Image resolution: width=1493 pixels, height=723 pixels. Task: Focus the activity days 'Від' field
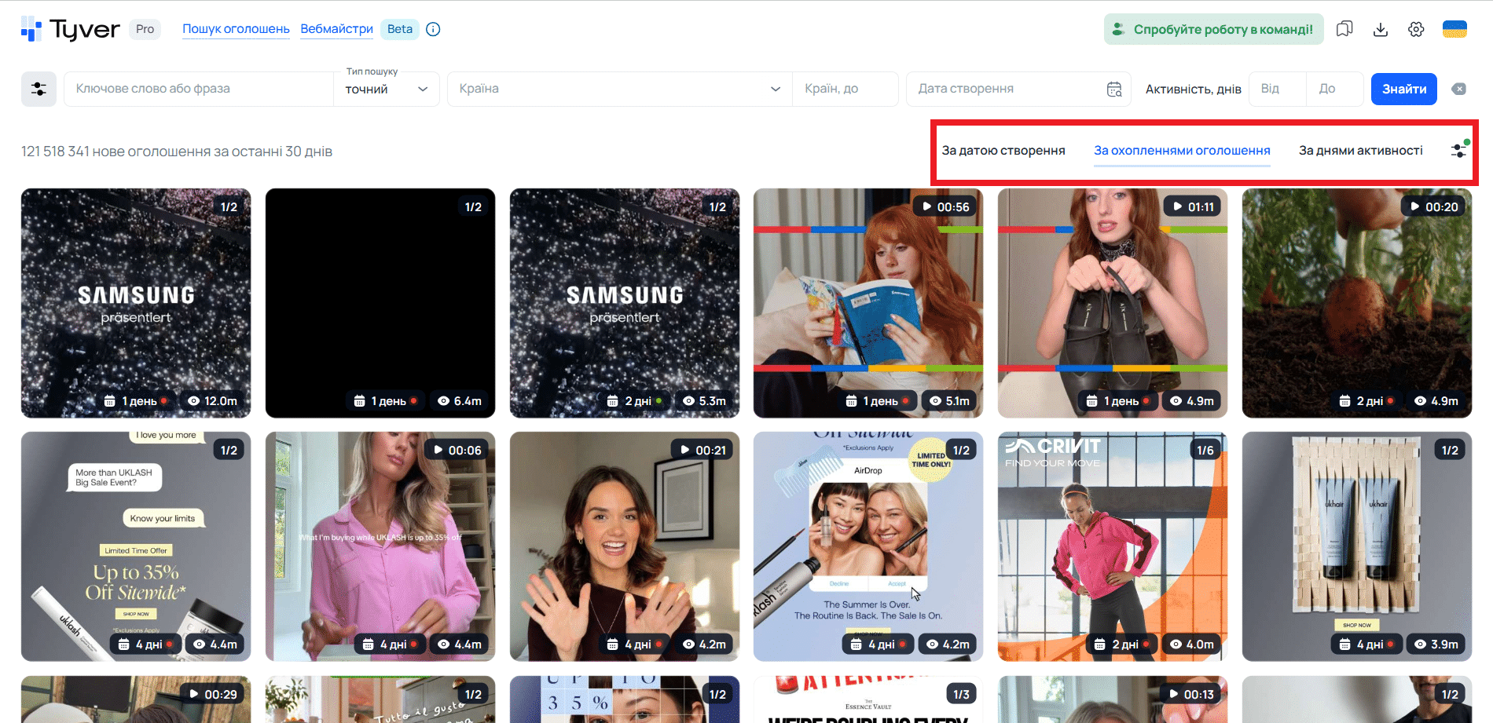tap(1278, 89)
